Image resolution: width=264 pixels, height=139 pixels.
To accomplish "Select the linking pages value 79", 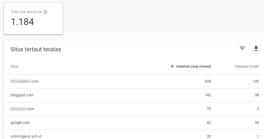I will [209, 109].
